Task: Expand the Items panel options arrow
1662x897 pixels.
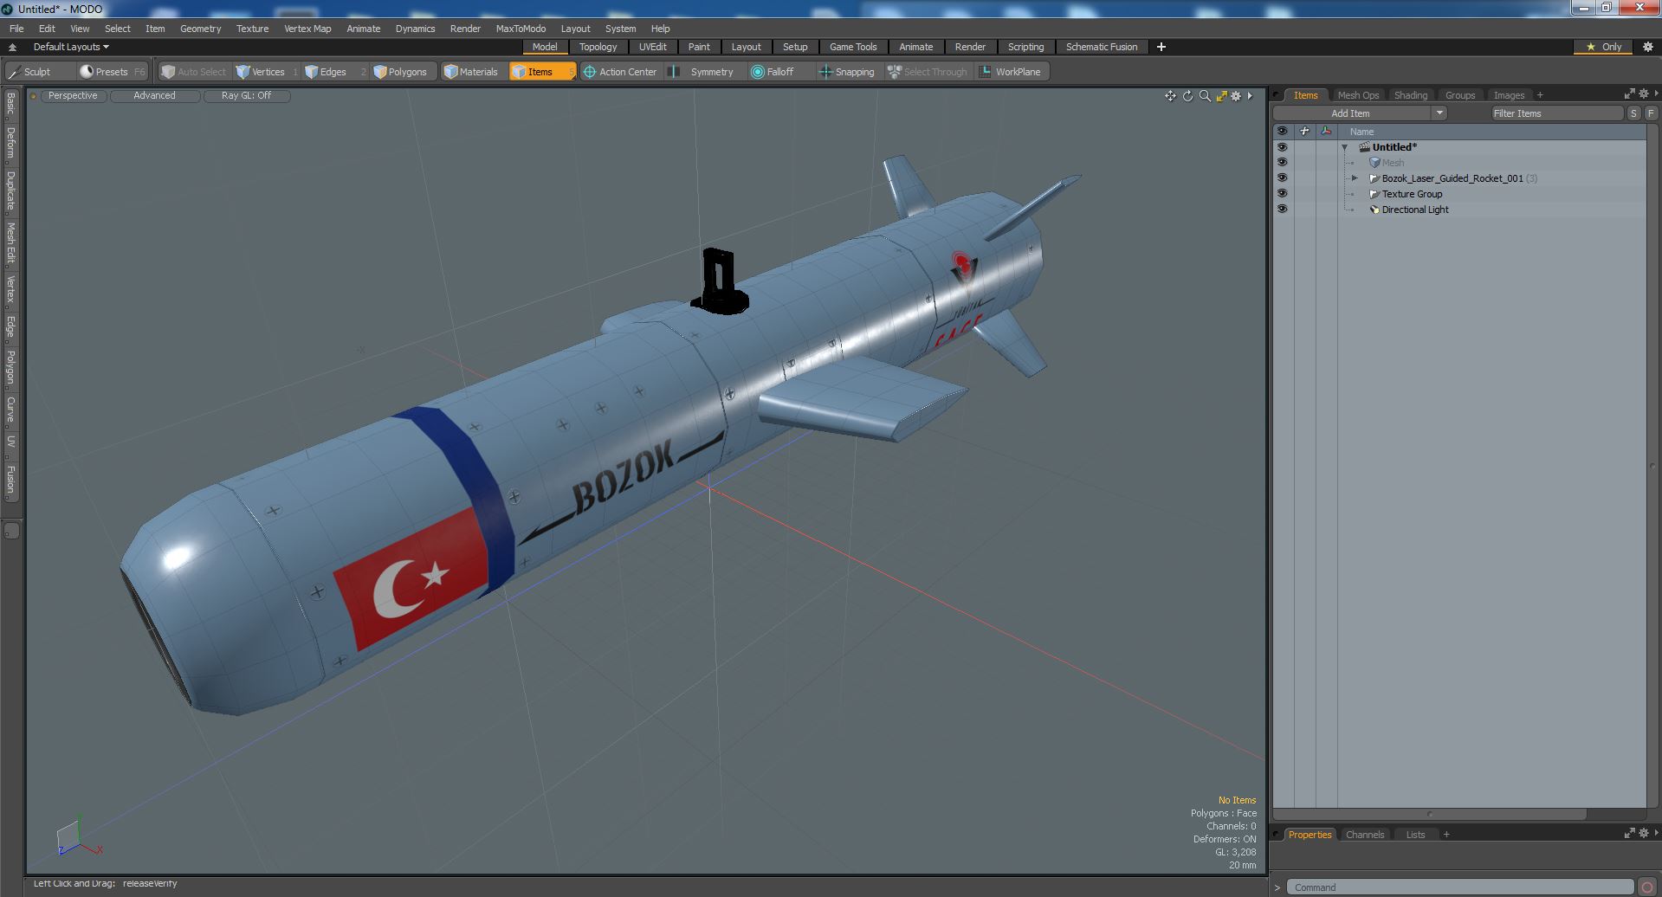Action: pos(1656,94)
